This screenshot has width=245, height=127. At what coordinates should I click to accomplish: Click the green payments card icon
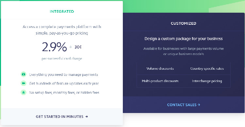click(x=24, y=74)
